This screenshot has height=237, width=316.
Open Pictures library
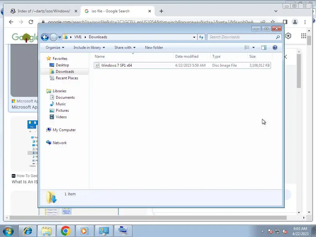(62, 110)
